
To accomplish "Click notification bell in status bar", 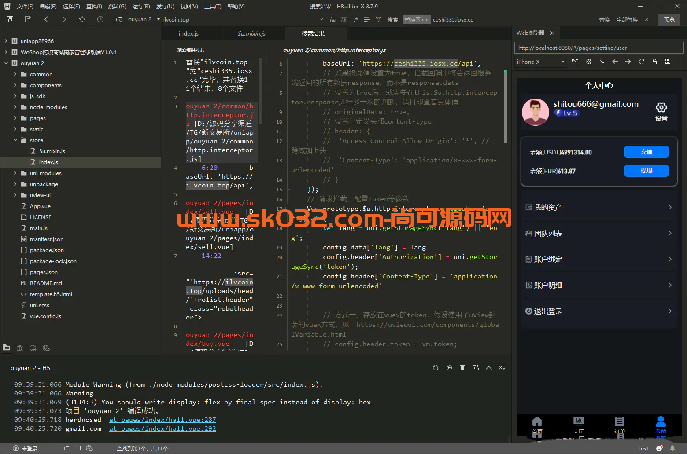I will click(672, 448).
